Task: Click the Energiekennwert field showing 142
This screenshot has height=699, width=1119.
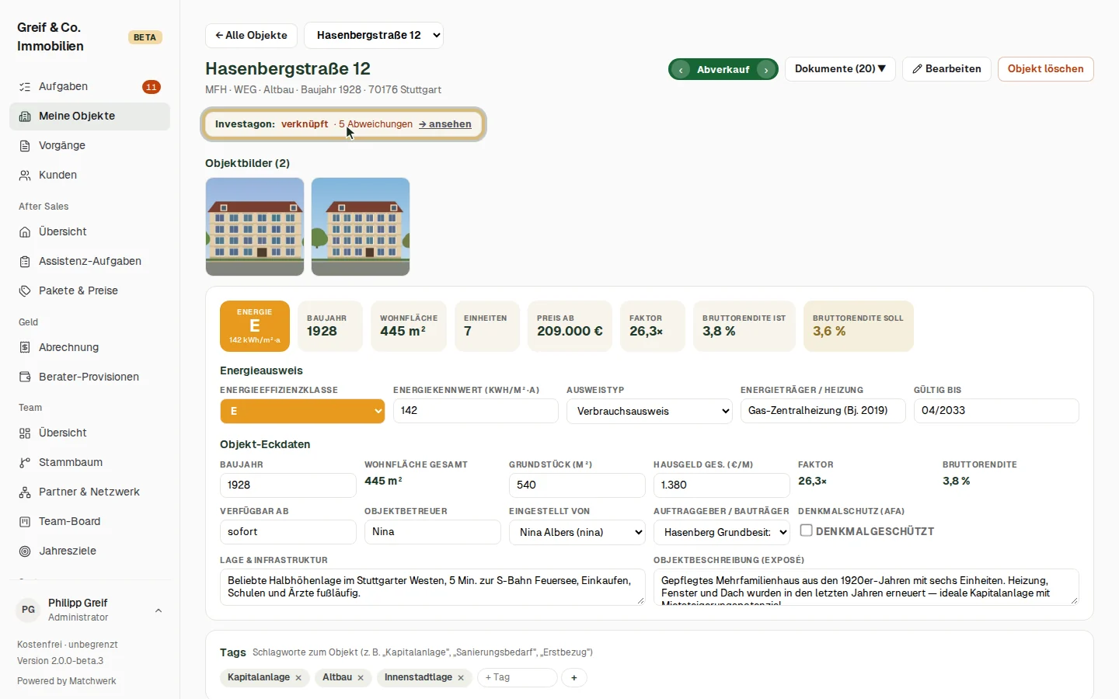Action: 476,411
